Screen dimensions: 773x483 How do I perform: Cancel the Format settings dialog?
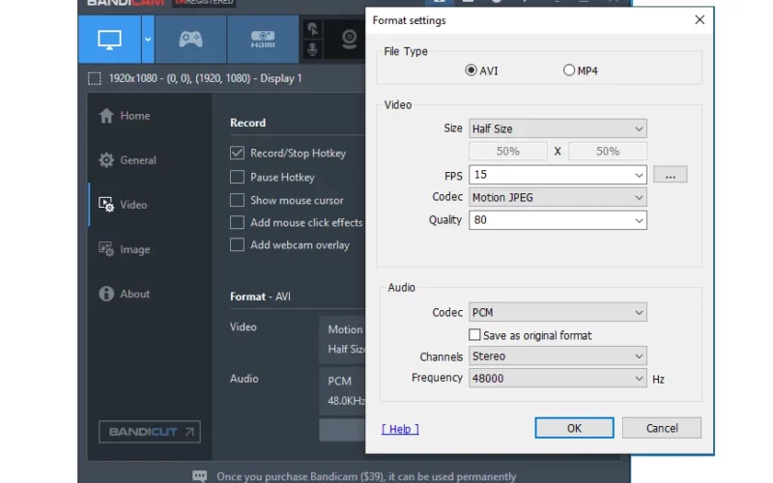662,428
